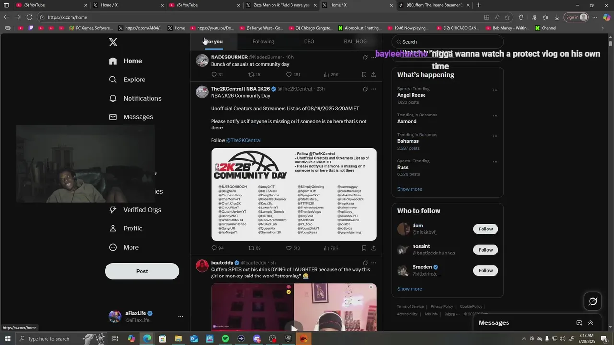The width and height of the screenshot is (614, 345).
Task: Switch to Cuffem Insane Streamer browser tab
Action: click(434, 5)
